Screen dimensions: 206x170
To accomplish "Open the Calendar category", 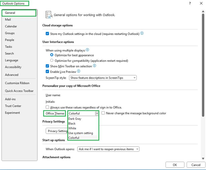I will pyautogui.click(x=19, y=26).
